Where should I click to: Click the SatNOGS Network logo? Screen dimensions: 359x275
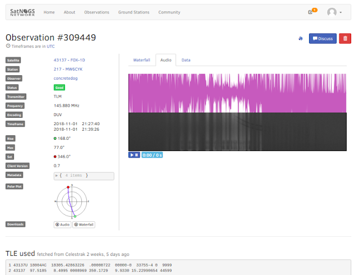[22, 12]
